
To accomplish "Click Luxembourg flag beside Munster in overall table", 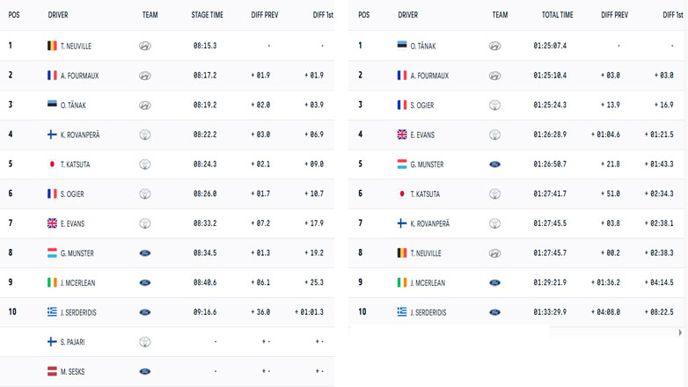I will [x=402, y=164].
